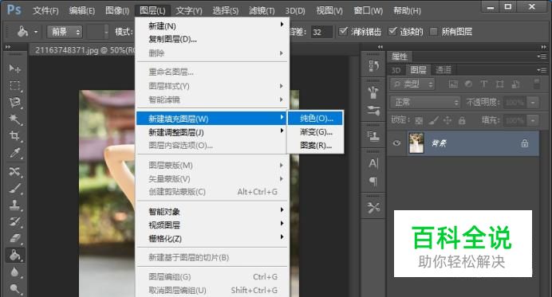Open the Tool Presets panel icon
Screen dimensions: 552x297
click(x=373, y=208)
